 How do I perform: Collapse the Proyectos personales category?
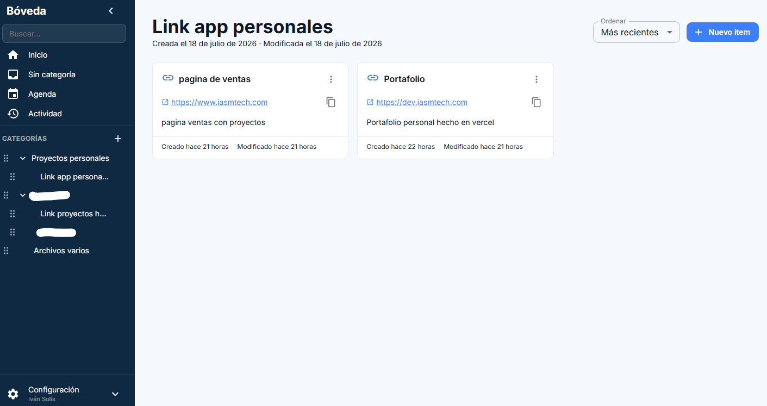click(x=23, y=158)
